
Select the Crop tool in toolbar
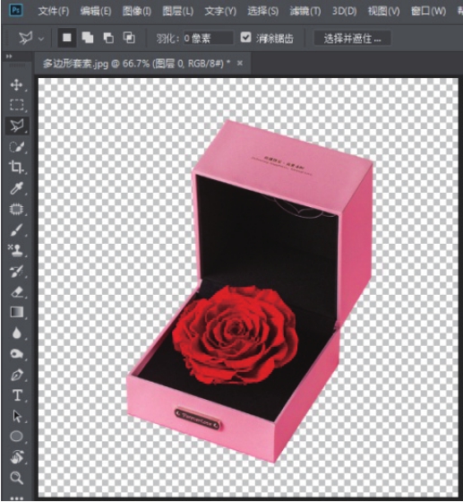pyautogui.click(x=16, y=167)
